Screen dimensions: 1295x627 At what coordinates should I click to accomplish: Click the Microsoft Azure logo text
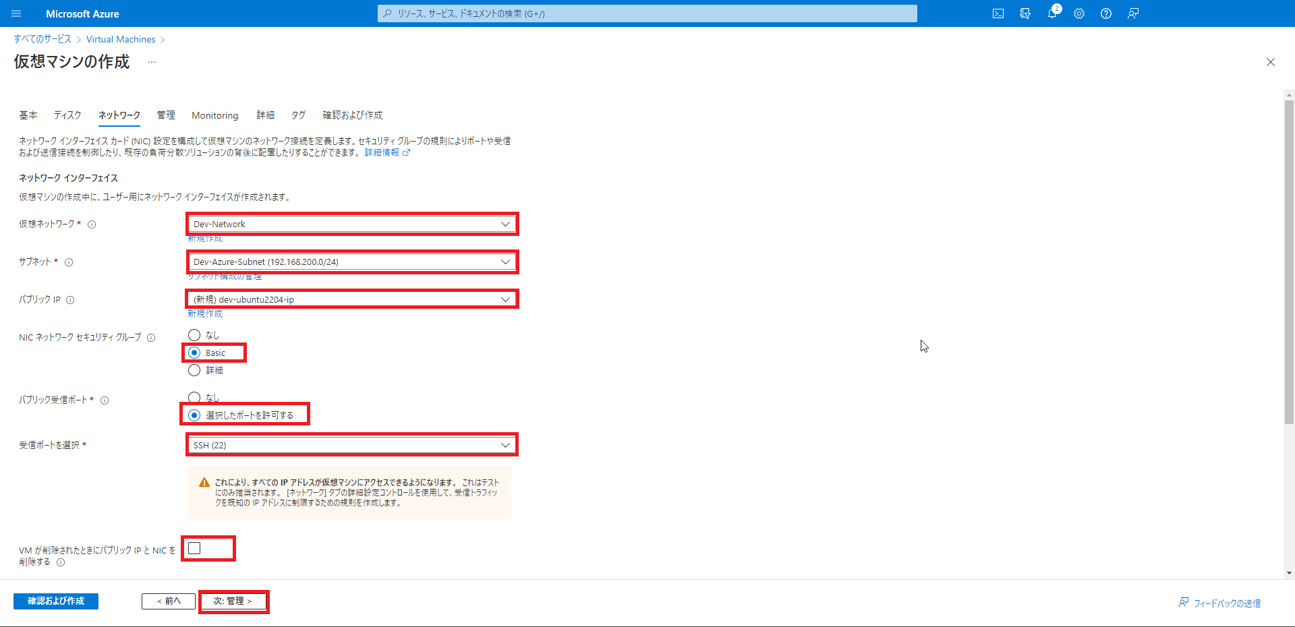click(82, 13)
